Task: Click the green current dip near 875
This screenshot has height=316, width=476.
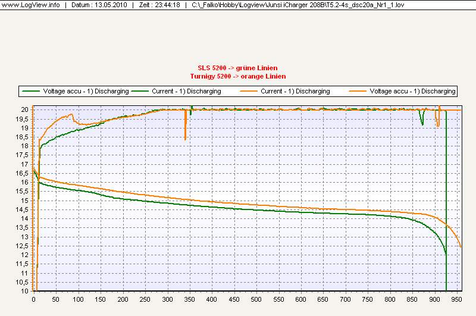Action: pos(422,118)
